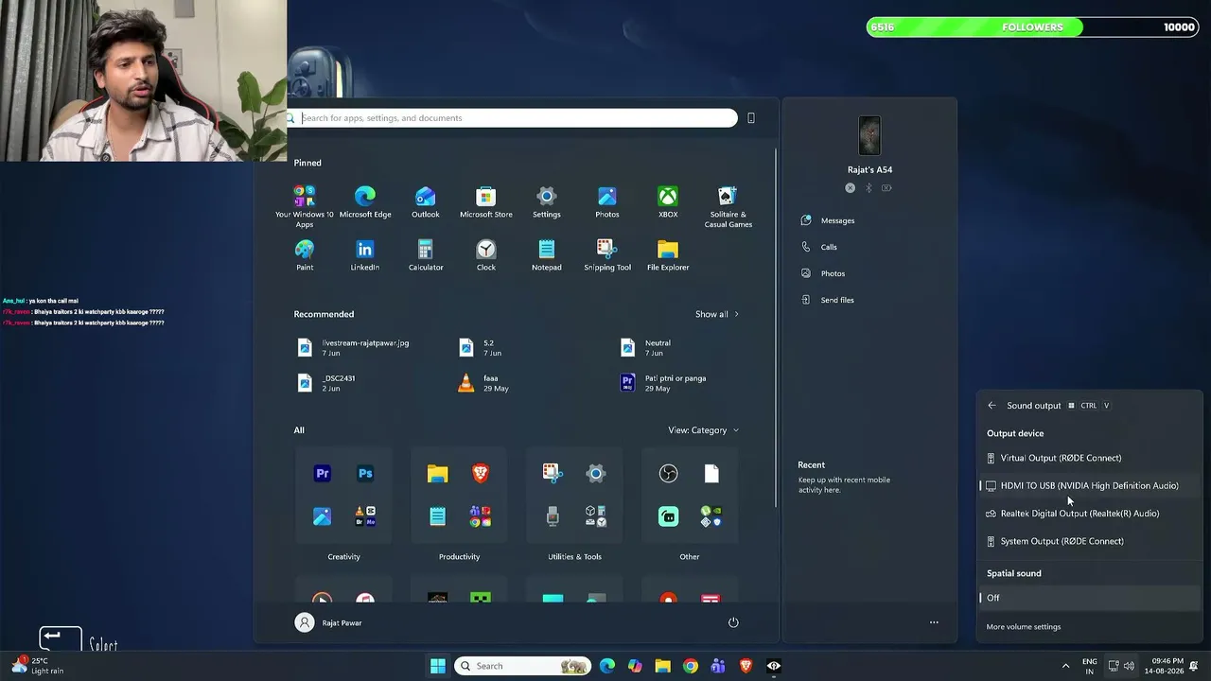Open Notepad from pinned apps
Viewport: 1211px width, 681px height.
(547, 256)
